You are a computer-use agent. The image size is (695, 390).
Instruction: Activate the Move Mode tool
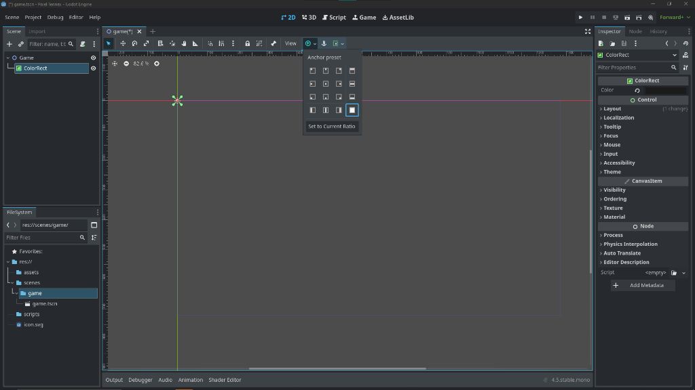click(123, 43)
